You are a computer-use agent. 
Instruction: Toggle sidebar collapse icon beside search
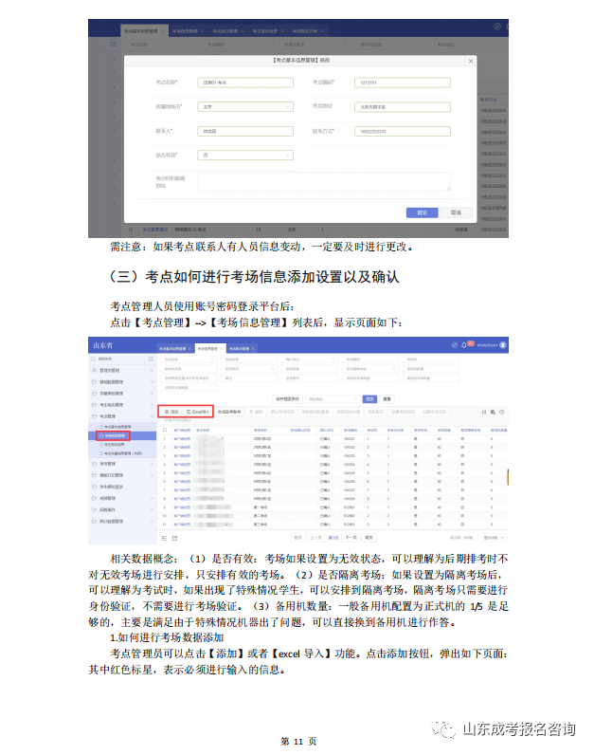point(151,359)
